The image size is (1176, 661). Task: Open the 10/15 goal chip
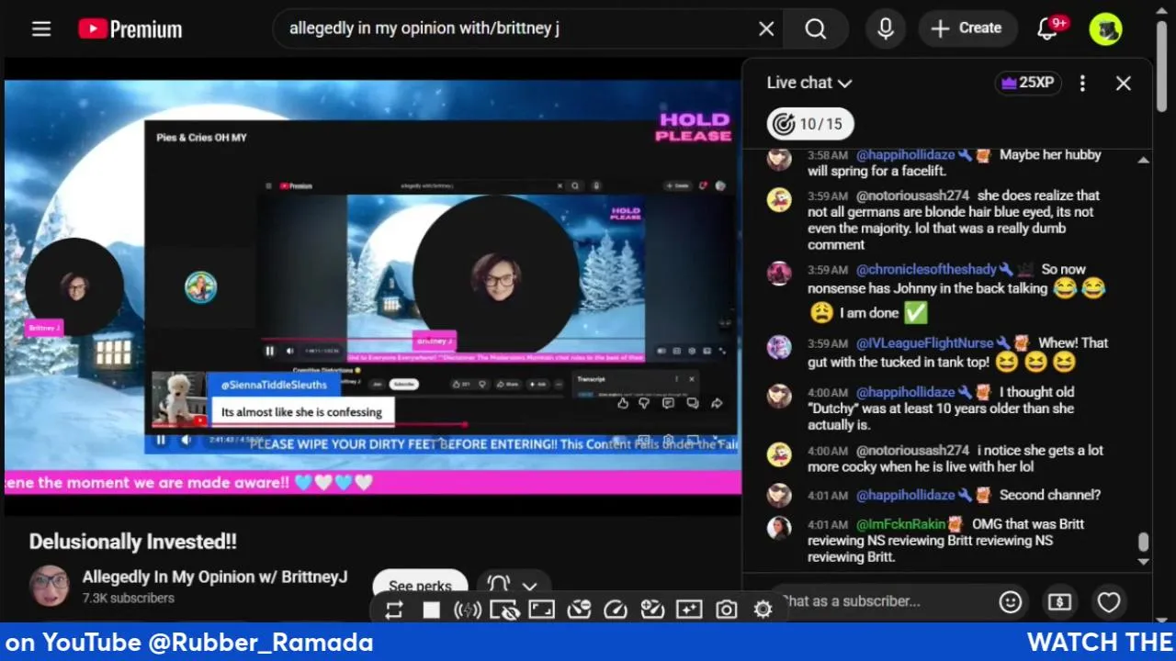[x=810, y=124]
